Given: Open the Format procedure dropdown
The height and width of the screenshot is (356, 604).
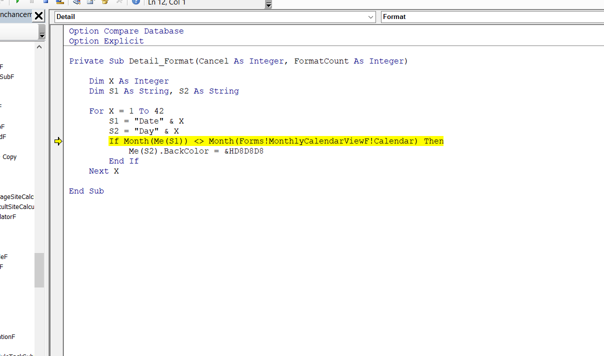Looking at the screenshot, I should coord(492,17).
